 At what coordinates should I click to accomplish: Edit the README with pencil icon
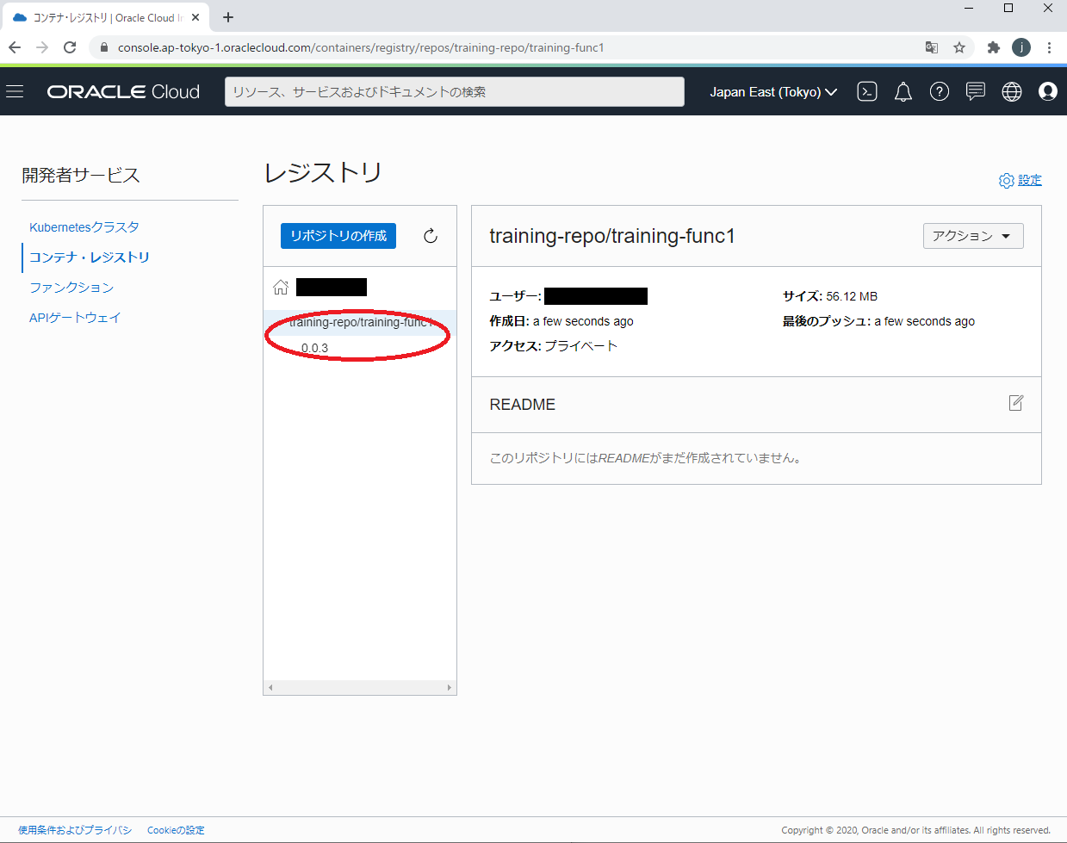[1016, 403]
